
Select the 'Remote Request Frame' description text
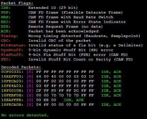[x=53, y=27]
